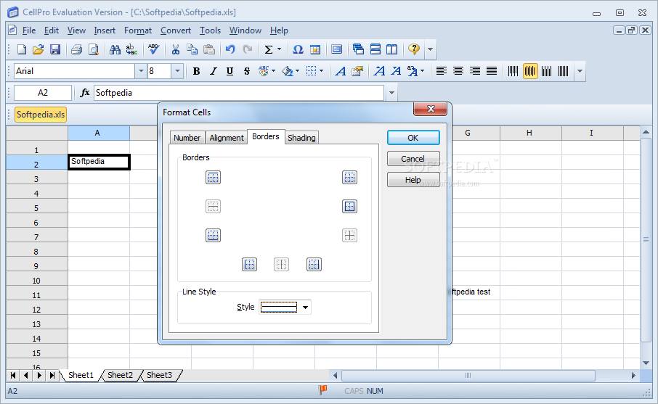Toggle bold formatting
This screenshot has height=404, width=658.
(x=196, y=71)
